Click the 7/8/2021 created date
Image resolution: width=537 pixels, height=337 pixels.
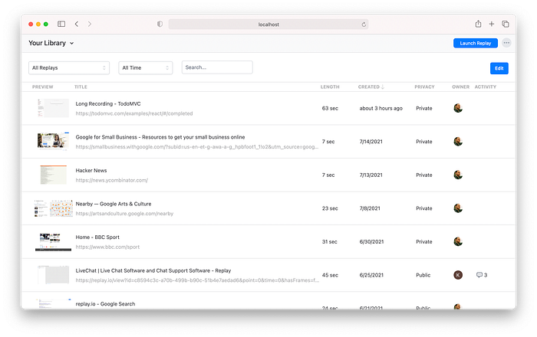point(370,208)
